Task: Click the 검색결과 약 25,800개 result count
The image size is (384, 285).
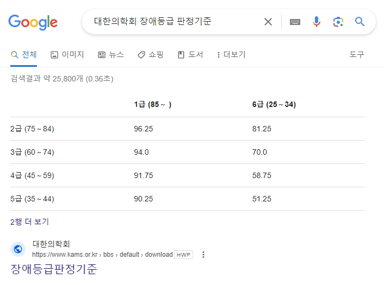Action: (x=61, y=79)
